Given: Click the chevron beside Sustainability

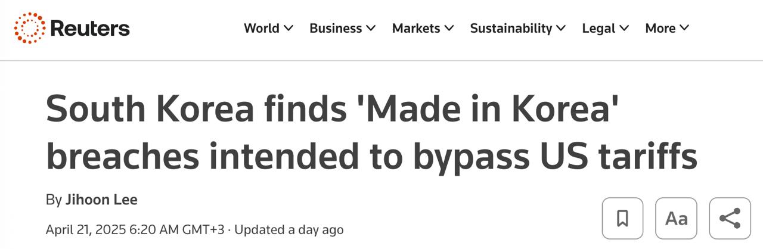Looking at the screenshot, I should point(561,28).
